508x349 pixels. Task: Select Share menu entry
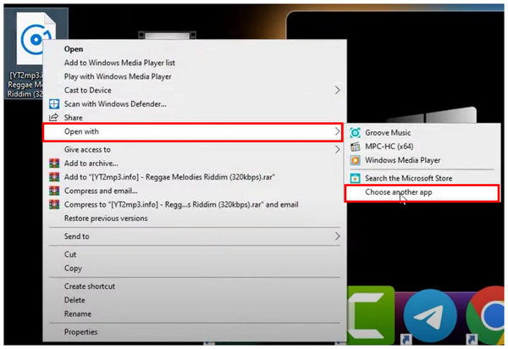[73, 118]
